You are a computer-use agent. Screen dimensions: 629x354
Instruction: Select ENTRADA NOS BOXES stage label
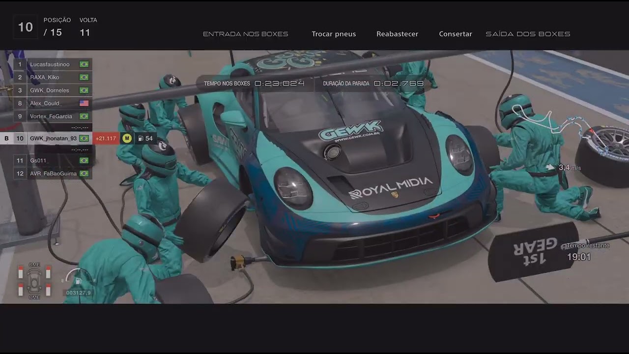pyautogui.click(x=245, y=34)
